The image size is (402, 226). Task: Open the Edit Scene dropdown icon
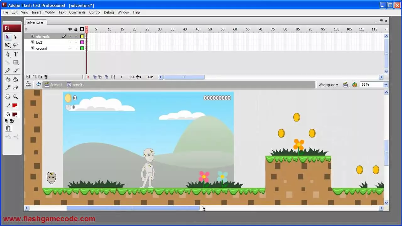tap(346, 84)
